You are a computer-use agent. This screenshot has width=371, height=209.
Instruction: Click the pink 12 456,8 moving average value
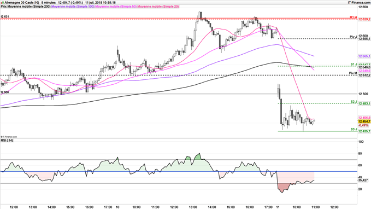click(364, 118)
